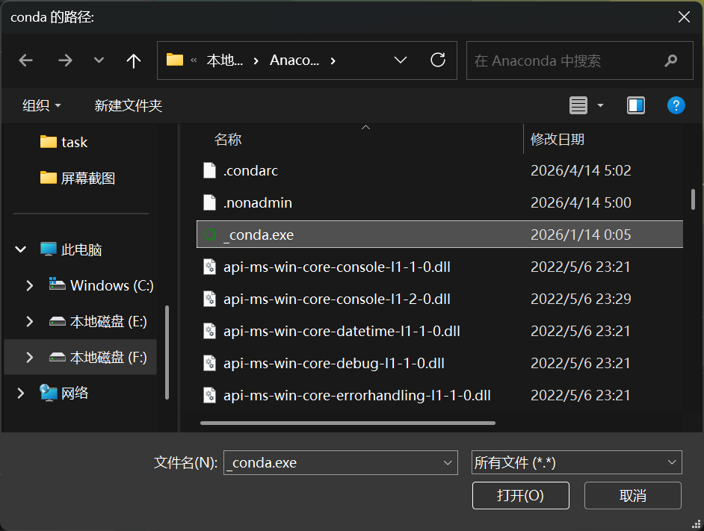Open the file type filter combo box
The height and width of the screenshot is (531, 704).
pos(576,463)
